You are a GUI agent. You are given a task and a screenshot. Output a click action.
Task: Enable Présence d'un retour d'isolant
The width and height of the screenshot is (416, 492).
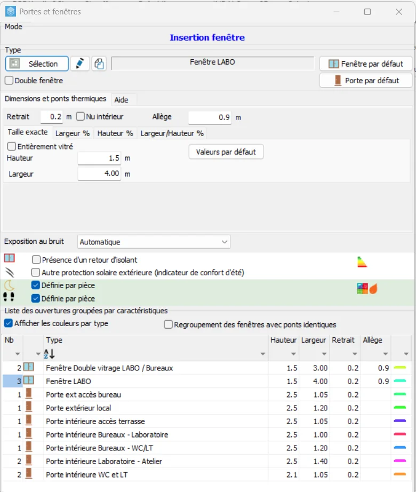(36, 259)
